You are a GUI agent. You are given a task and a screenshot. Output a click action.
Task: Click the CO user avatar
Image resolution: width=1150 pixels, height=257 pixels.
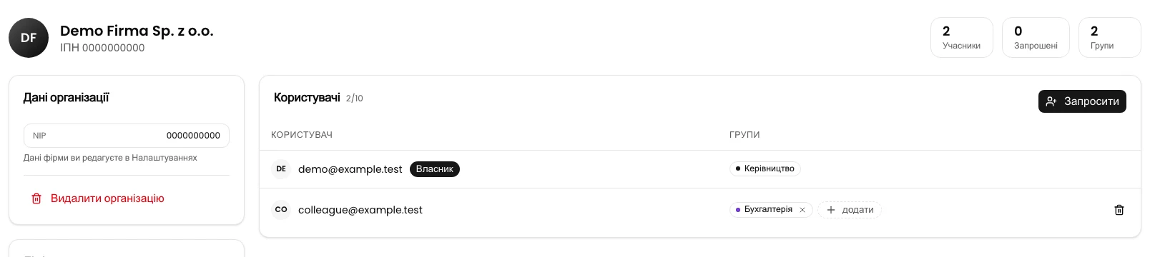tap(281, 210)
